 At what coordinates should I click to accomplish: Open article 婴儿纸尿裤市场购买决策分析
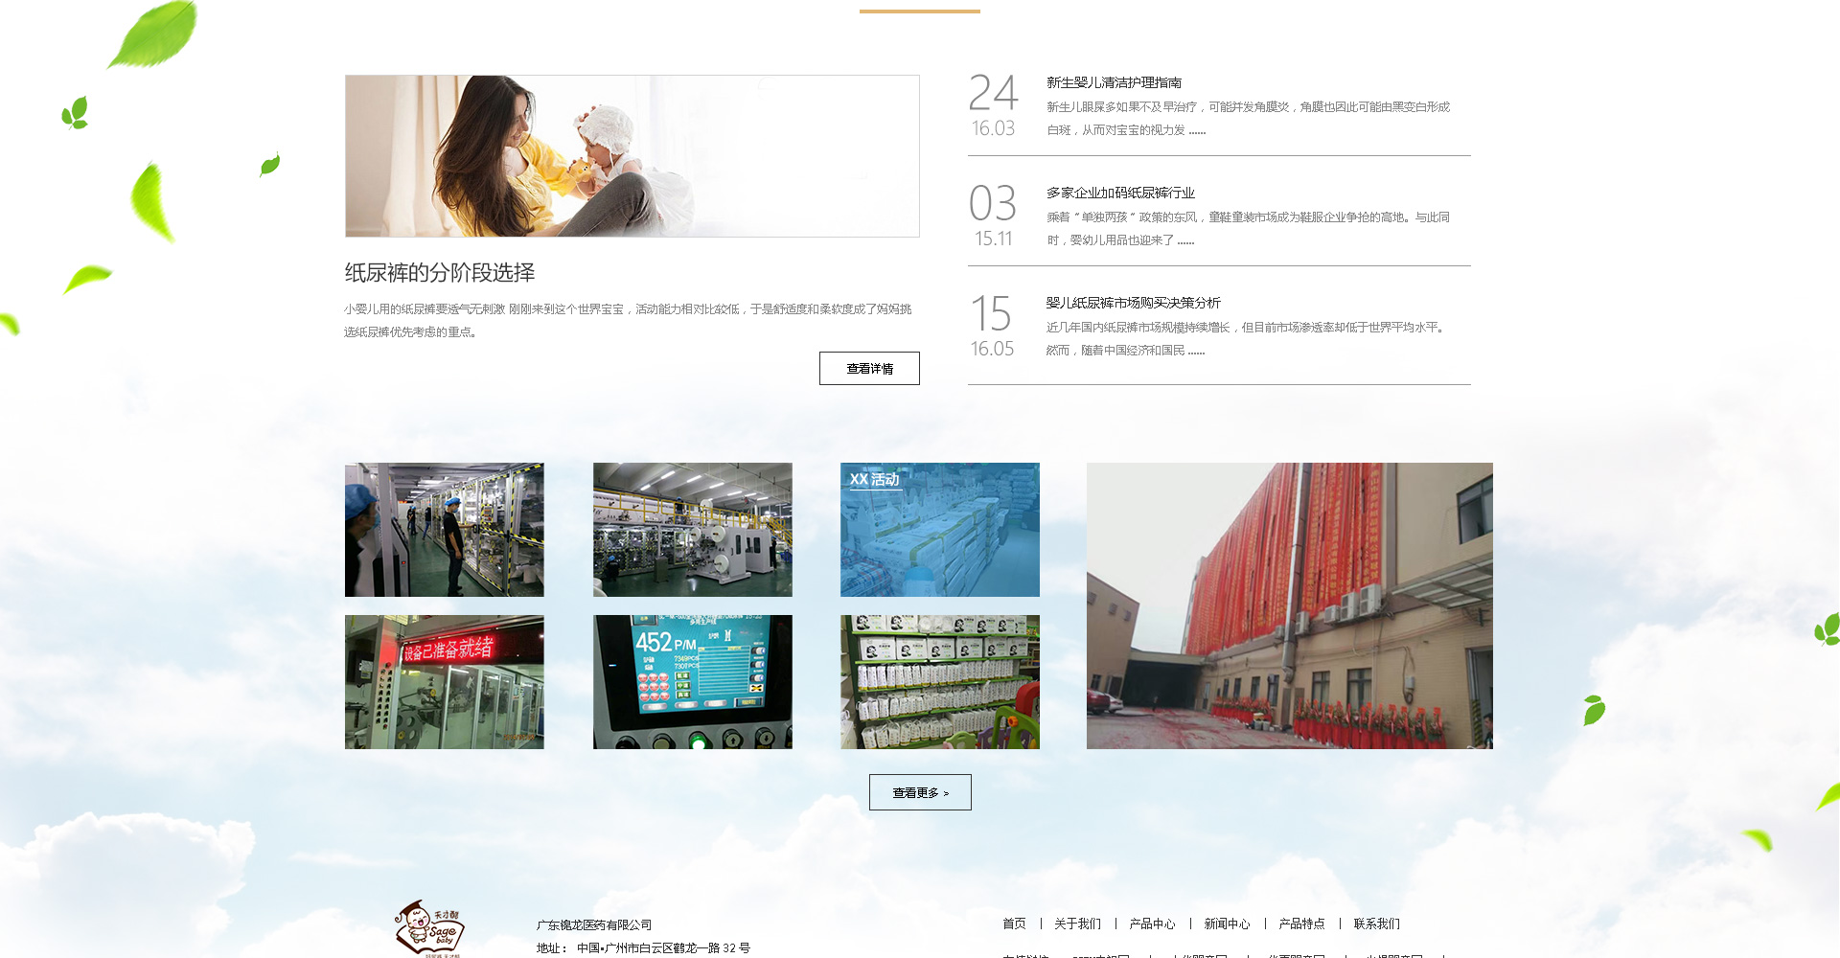1133,303
